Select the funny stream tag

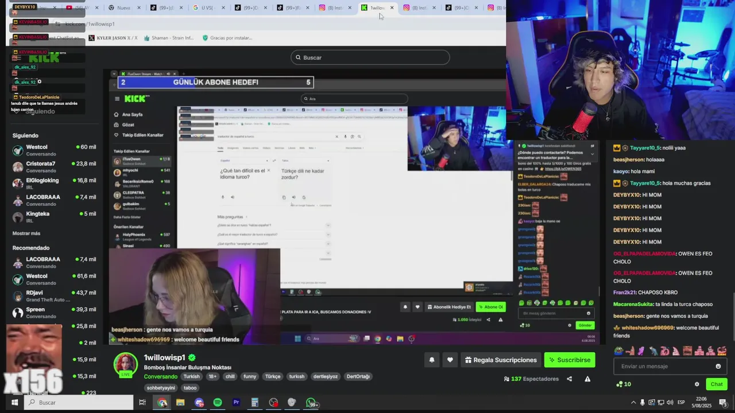250,377
